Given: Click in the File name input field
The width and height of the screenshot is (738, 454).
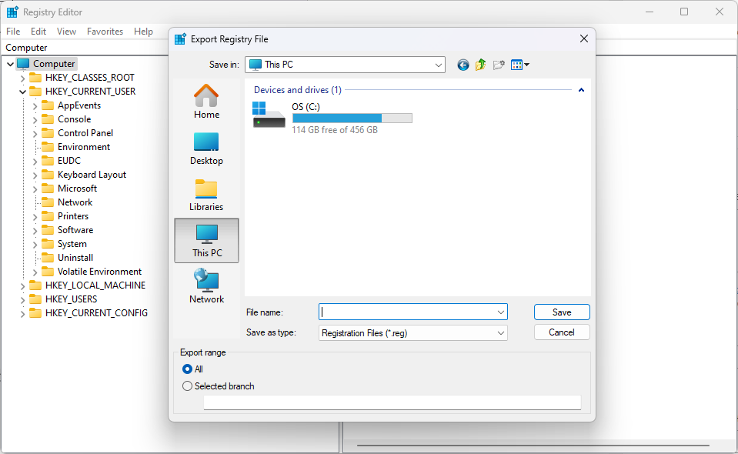Looking at the screenshot, I should (x=406, y=312).
